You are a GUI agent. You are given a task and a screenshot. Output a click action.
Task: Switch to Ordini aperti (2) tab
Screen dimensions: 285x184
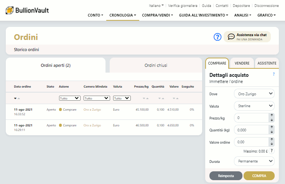[x=56, y=65]
